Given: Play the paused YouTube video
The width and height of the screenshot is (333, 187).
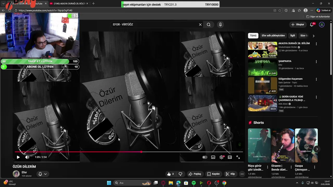Looking at the screenshot, I should click(18, 157).
